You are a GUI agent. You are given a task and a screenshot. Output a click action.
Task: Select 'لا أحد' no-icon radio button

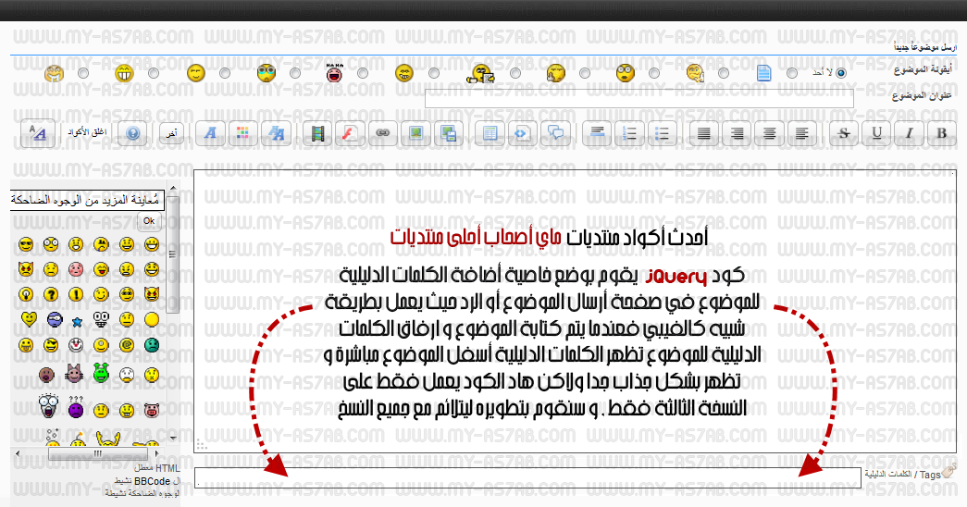pyautogui.click(x=840, y=73)
